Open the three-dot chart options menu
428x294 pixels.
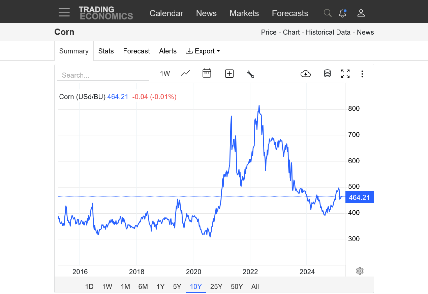click(362, 74)
